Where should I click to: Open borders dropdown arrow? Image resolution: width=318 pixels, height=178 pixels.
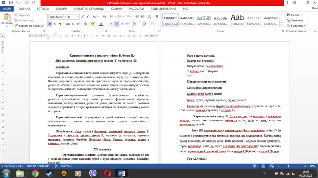(156, 24)
